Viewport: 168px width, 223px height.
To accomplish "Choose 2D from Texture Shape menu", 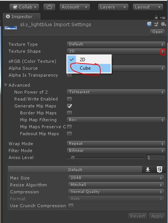I will coord(89,59).
